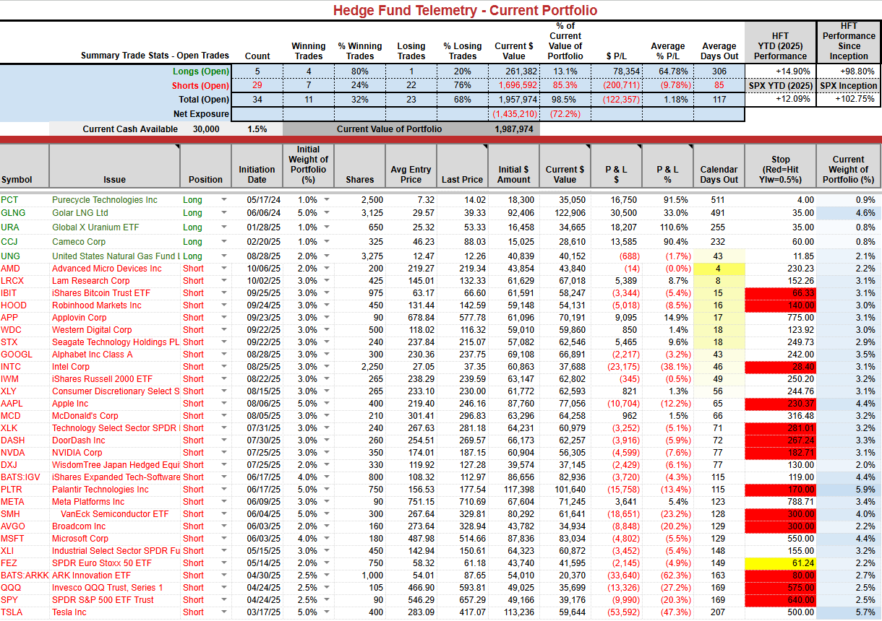Expand Position dropdown in the NVDA row
The image size is (882, 621).
click(223, 453)
